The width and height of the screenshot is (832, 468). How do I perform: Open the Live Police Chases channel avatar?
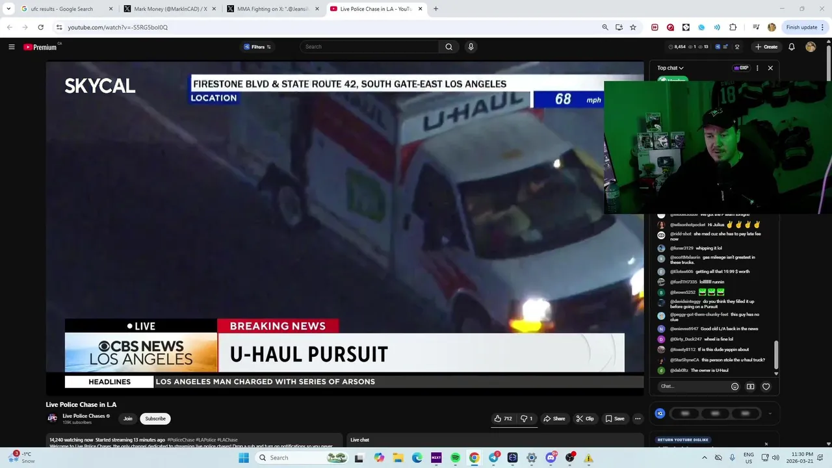(52, 418)
